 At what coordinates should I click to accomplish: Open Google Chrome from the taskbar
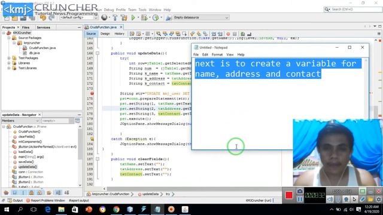tap(116, 210)
